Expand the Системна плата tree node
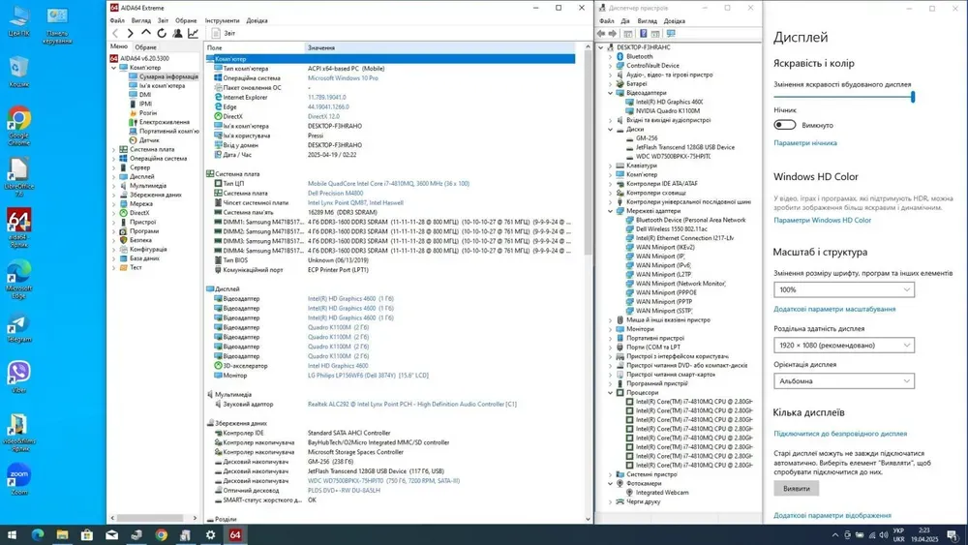 coord(114,150)
